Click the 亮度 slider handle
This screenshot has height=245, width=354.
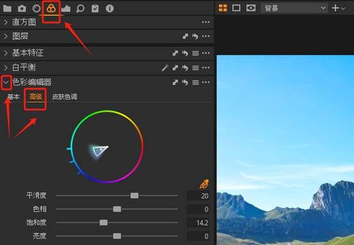click(x=117, y=236)
